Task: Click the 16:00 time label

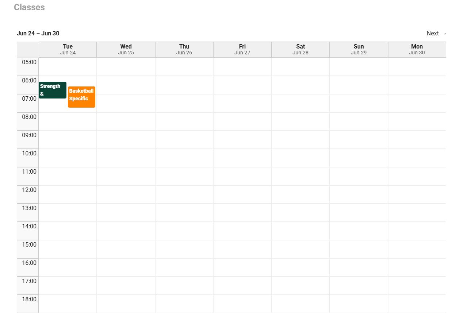Action: [29, 263]
